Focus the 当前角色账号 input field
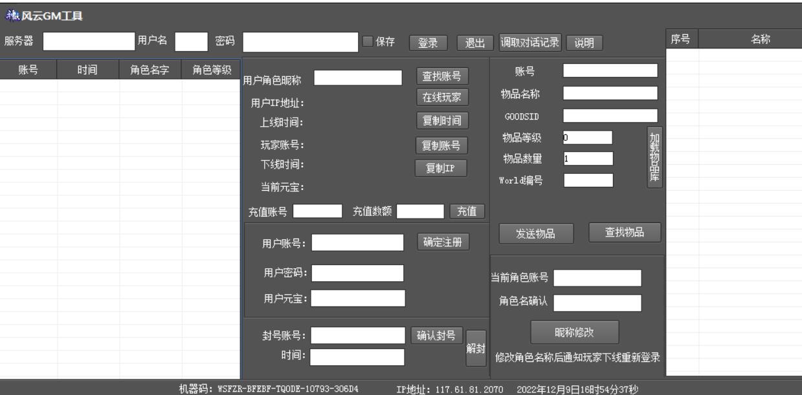This screenshot has height=395, width=802. (597, 278)
